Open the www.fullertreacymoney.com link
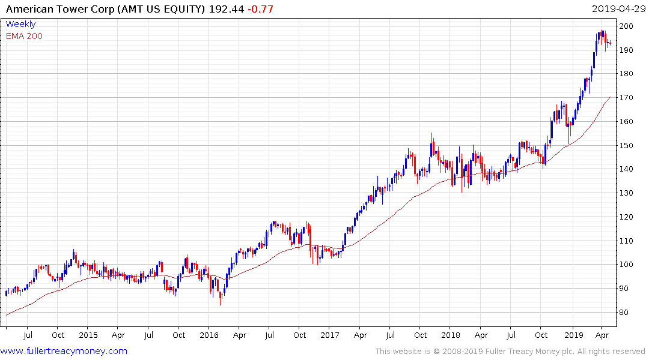The height and width of the screenshot is (360, 646). click(x=64, y=351)
